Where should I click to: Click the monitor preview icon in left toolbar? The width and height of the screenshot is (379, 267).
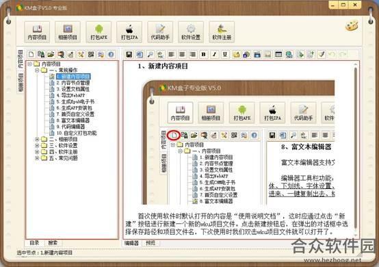(61, 54)
